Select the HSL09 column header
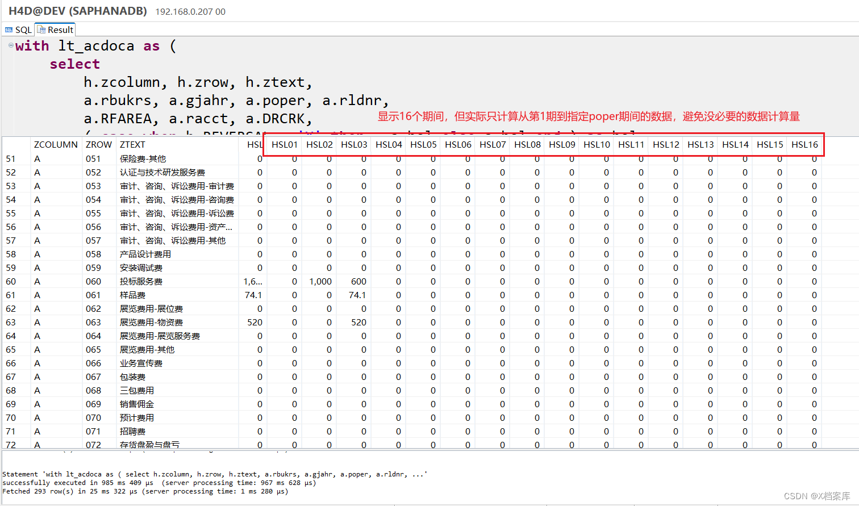The height and width of the screenshot is (506, 859). coord(562,144)
